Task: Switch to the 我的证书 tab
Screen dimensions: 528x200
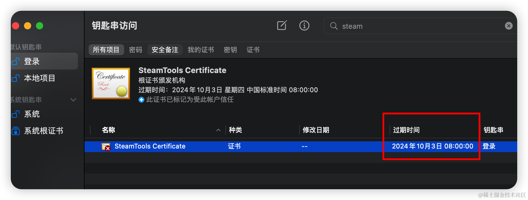Action: 201,50
